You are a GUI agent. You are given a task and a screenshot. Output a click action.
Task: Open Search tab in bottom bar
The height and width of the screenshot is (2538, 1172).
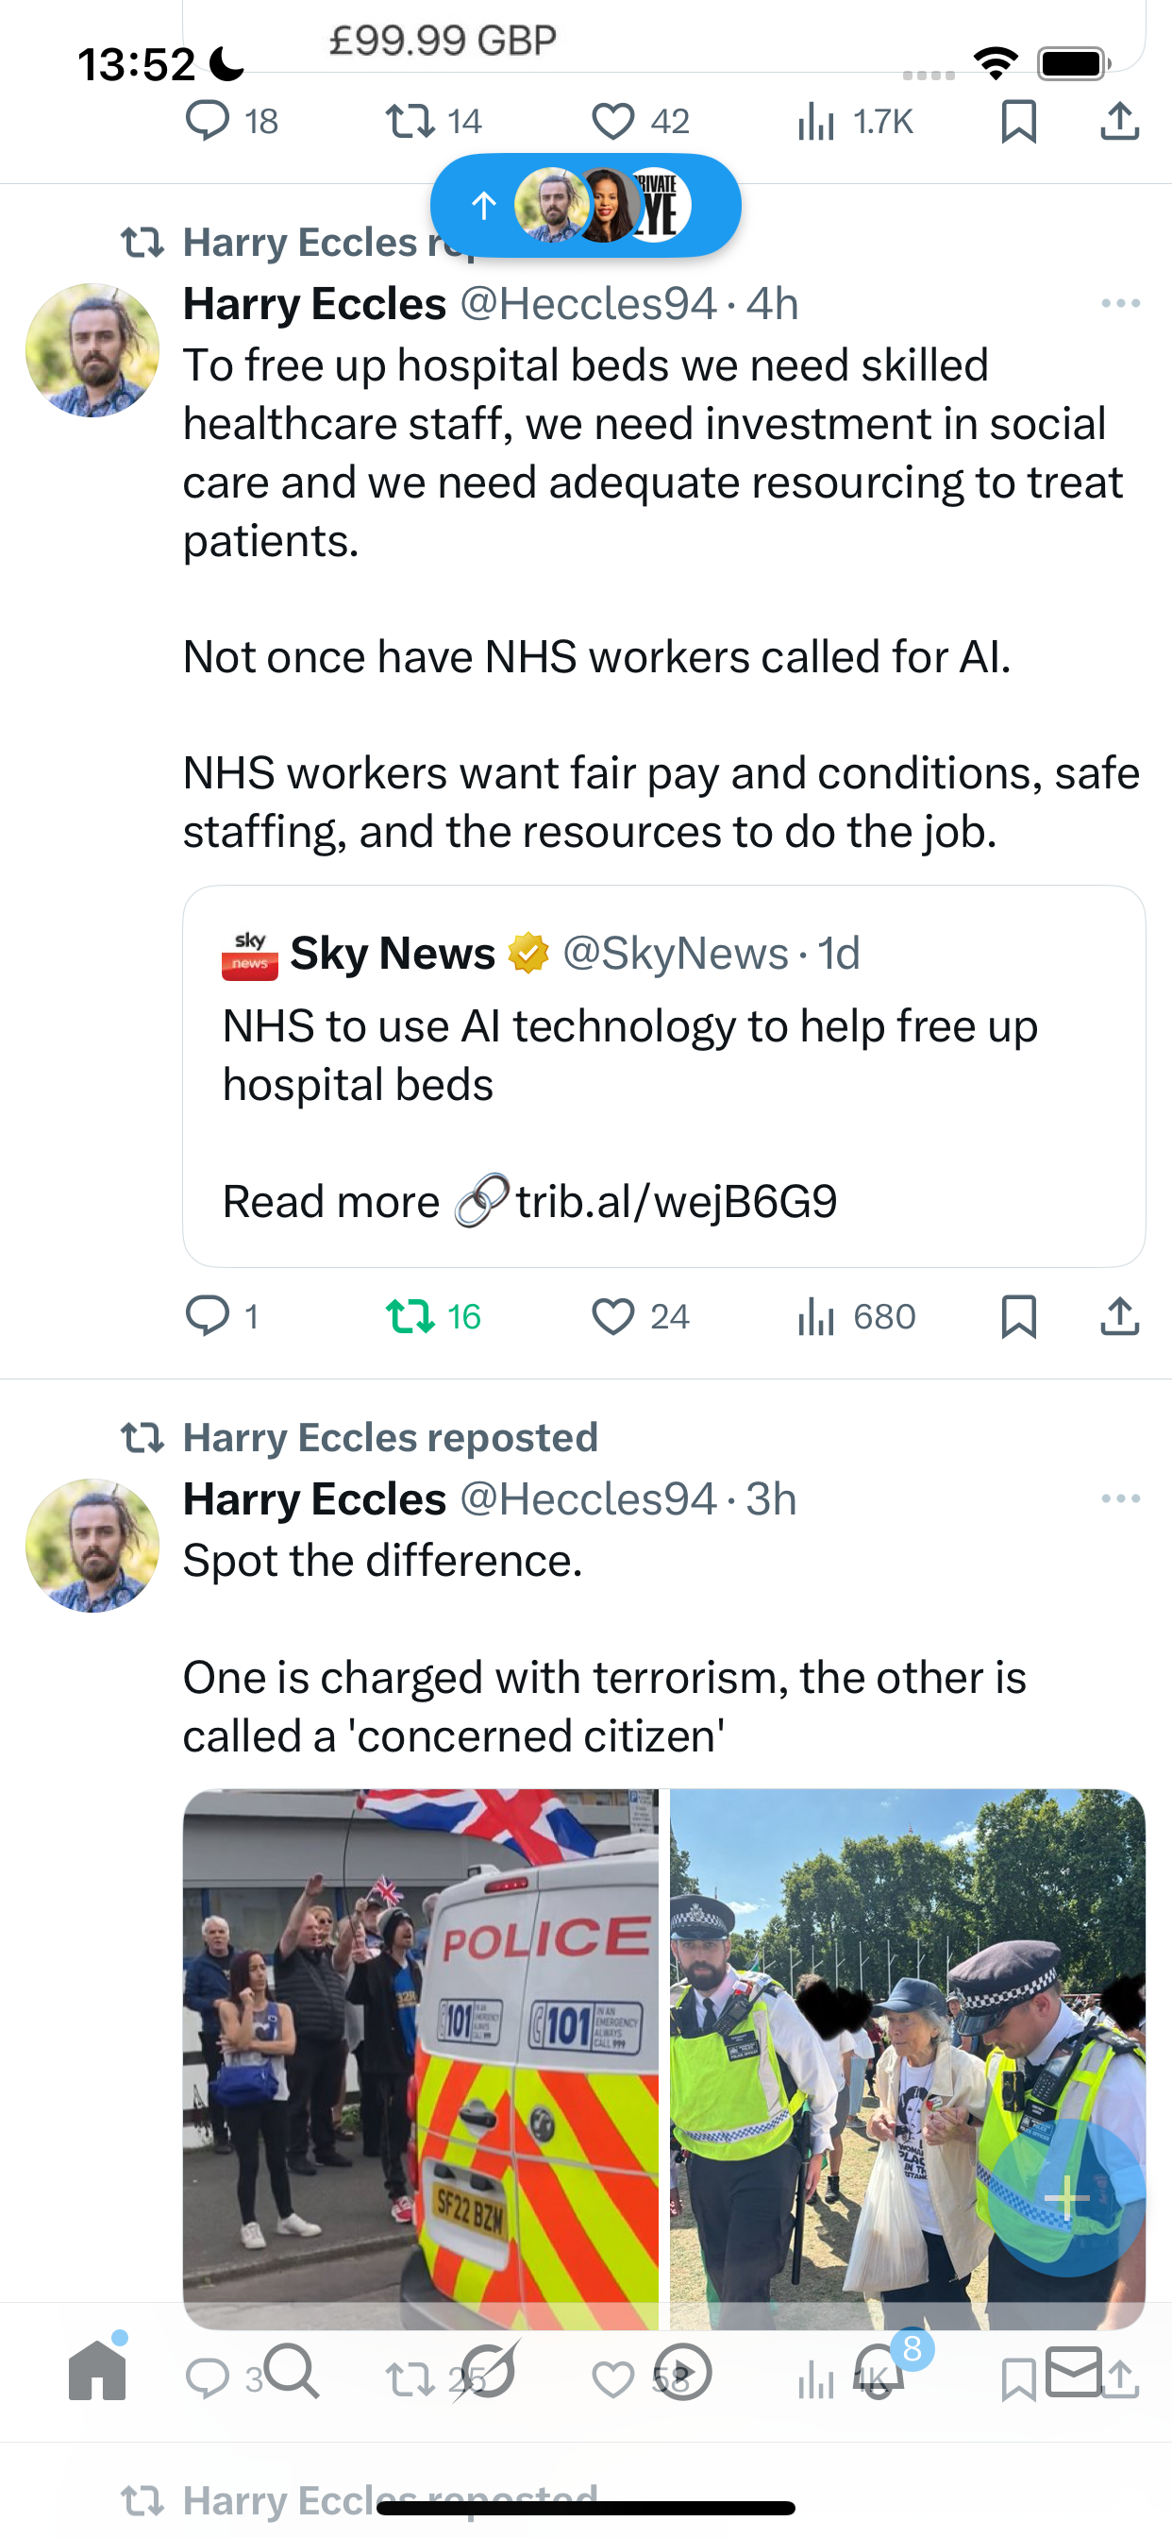point(292,2372)
